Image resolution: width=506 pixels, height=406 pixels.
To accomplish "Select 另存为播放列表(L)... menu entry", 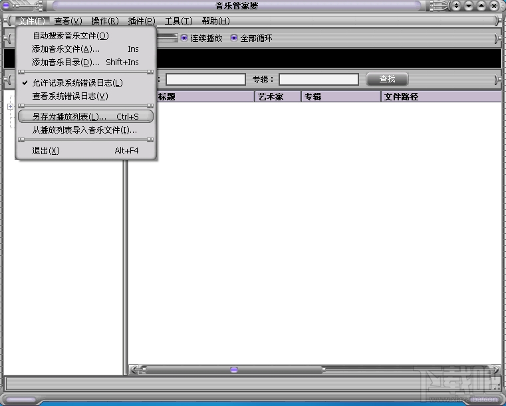I will pos(86,117).
